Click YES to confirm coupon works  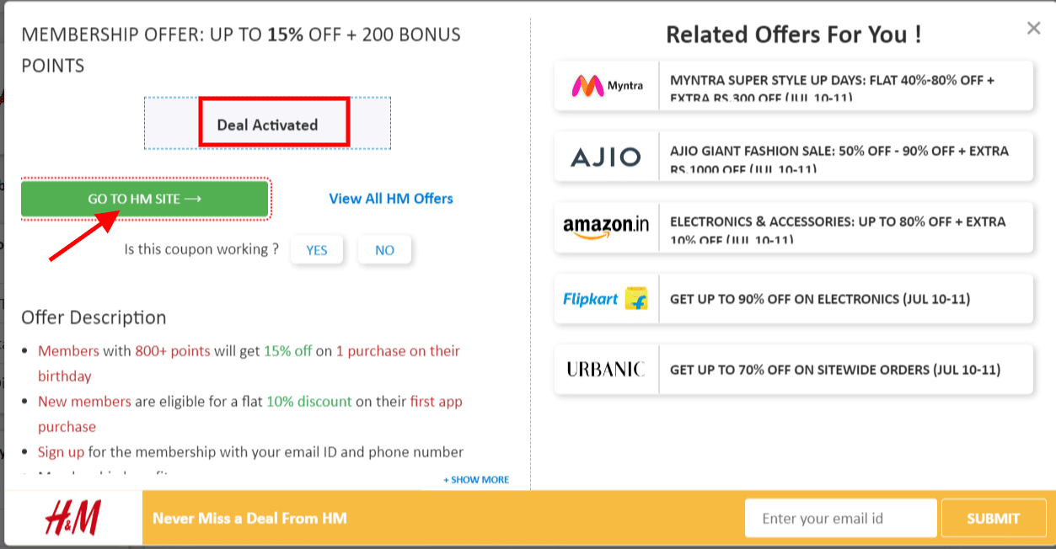click(317, 249)
